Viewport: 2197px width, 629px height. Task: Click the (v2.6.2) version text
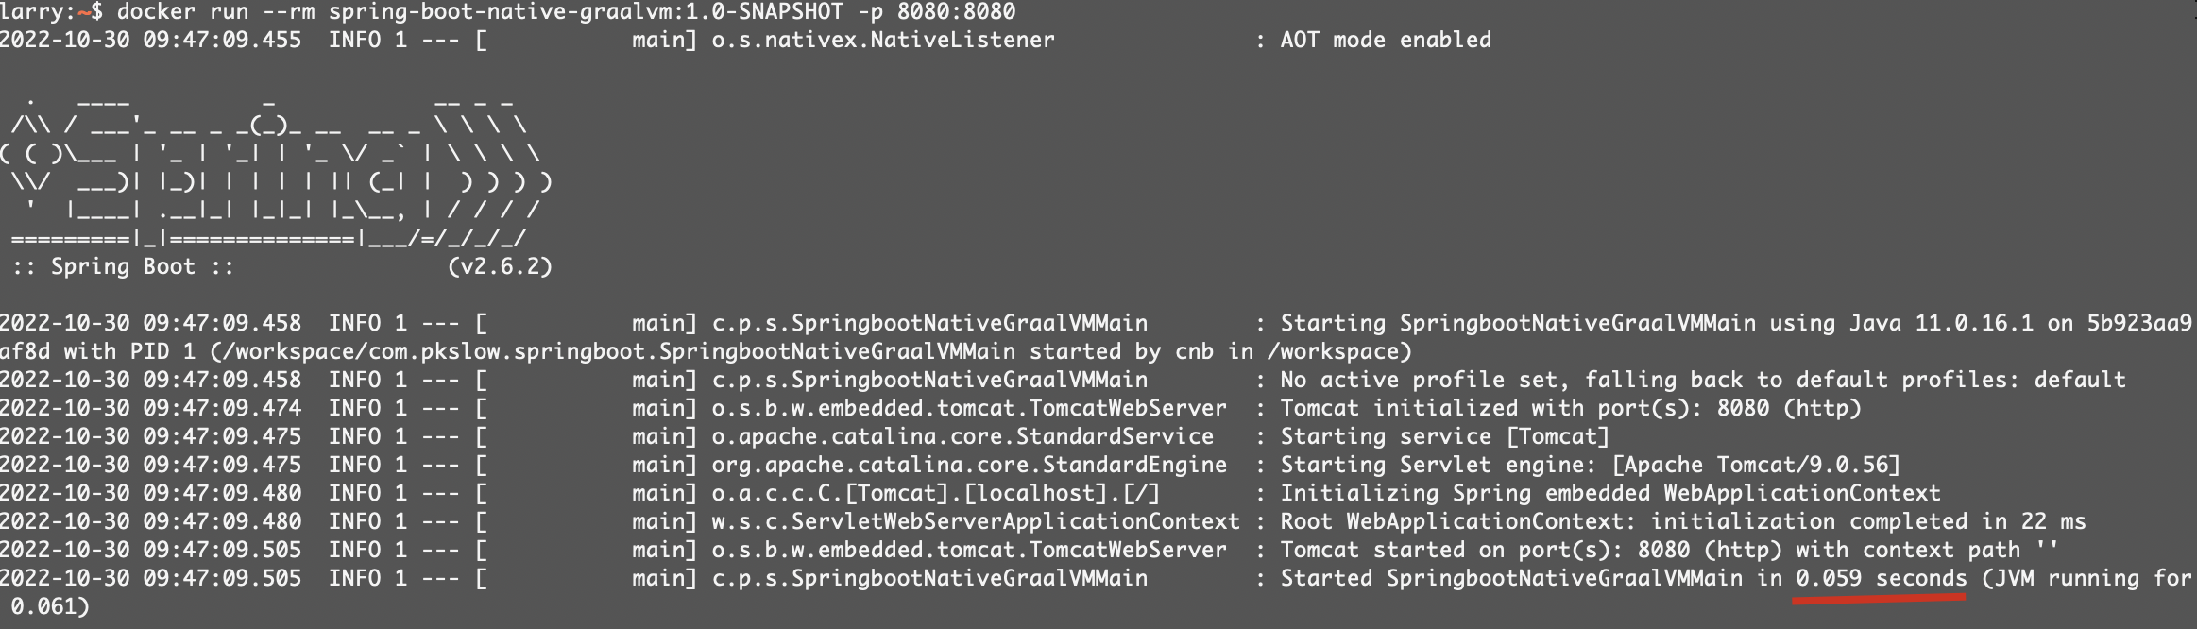500,267
